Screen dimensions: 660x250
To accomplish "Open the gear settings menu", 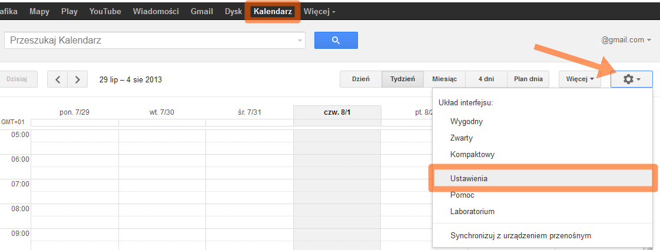I will pos(631,79).
